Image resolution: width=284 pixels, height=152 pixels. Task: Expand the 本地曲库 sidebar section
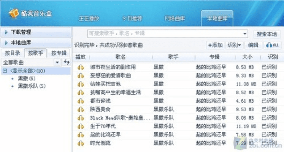coord(36,43)
